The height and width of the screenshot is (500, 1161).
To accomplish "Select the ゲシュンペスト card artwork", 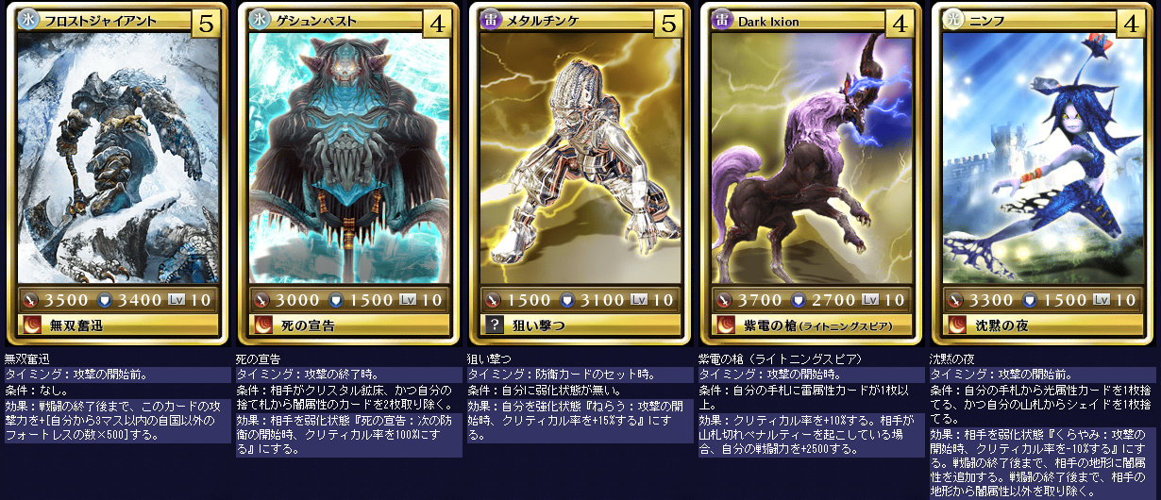I will (346, 158).
